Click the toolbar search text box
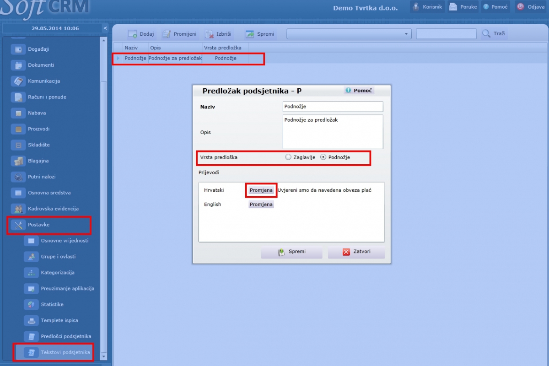The image size is (549, 366). coord(446,34)
